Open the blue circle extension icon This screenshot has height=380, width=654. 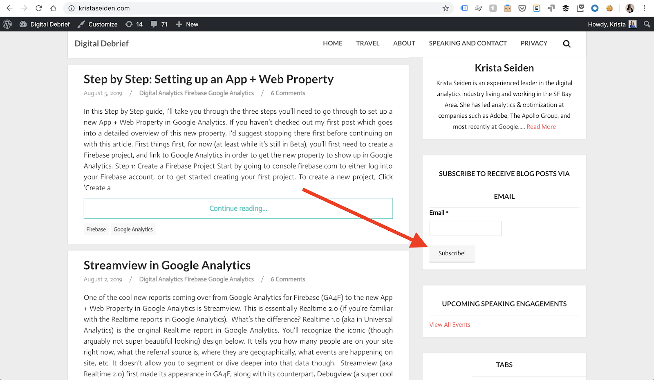pyautogui.click(x=595, y=8)
